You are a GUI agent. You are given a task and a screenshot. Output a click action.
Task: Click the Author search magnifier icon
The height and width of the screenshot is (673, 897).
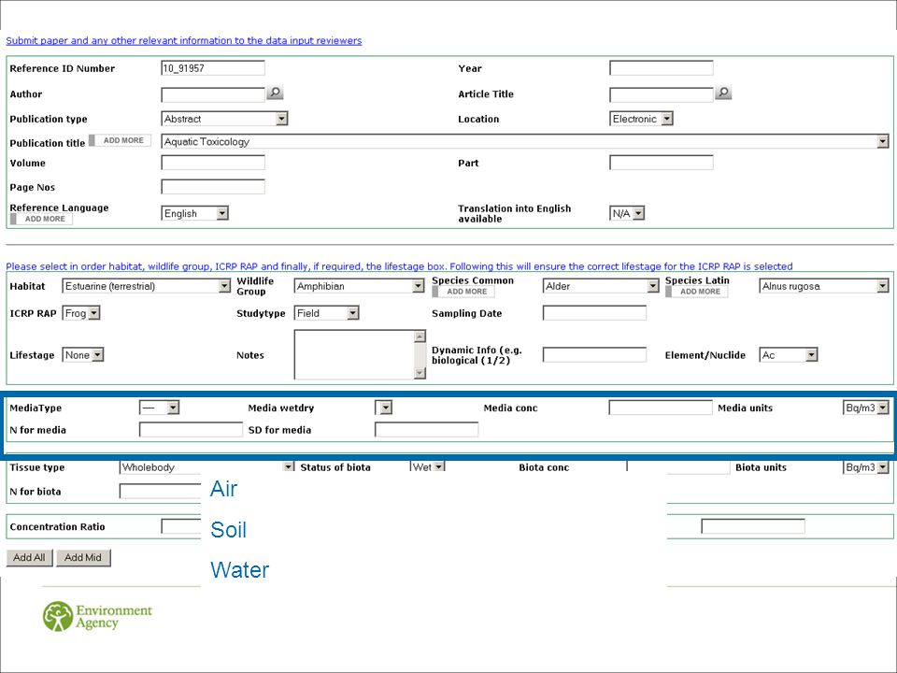275,93
